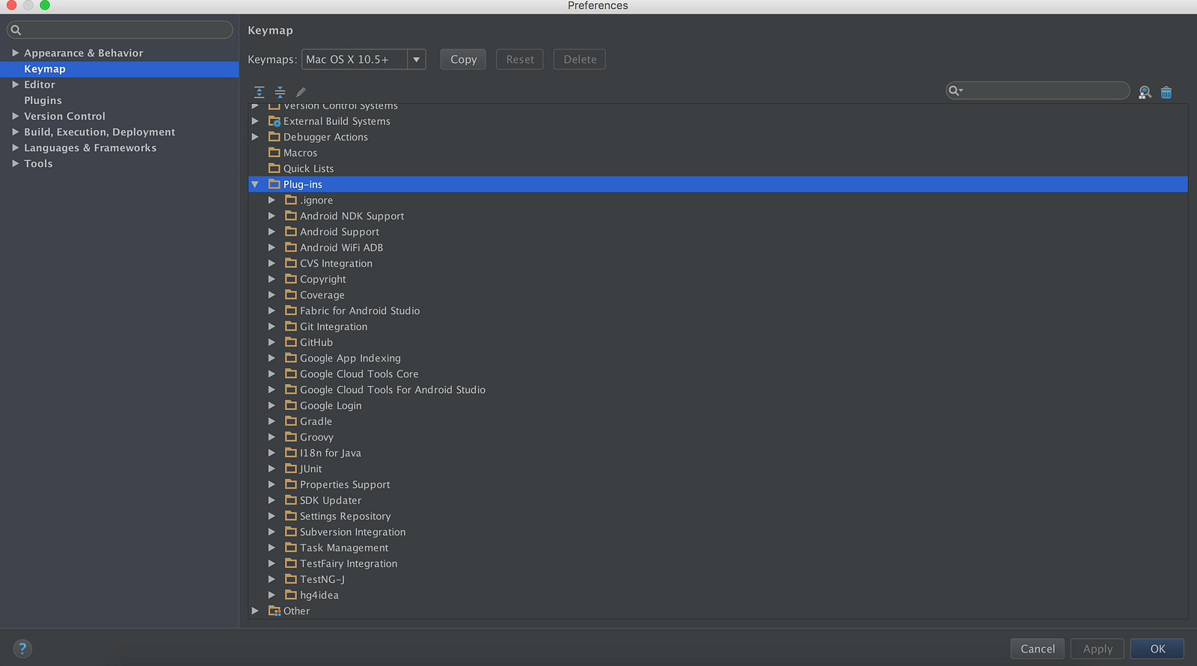Select the TestFairy Integration row
The width and height of the screenshot is (1197, 666).
pyautogui.click(x=718, y=563)
